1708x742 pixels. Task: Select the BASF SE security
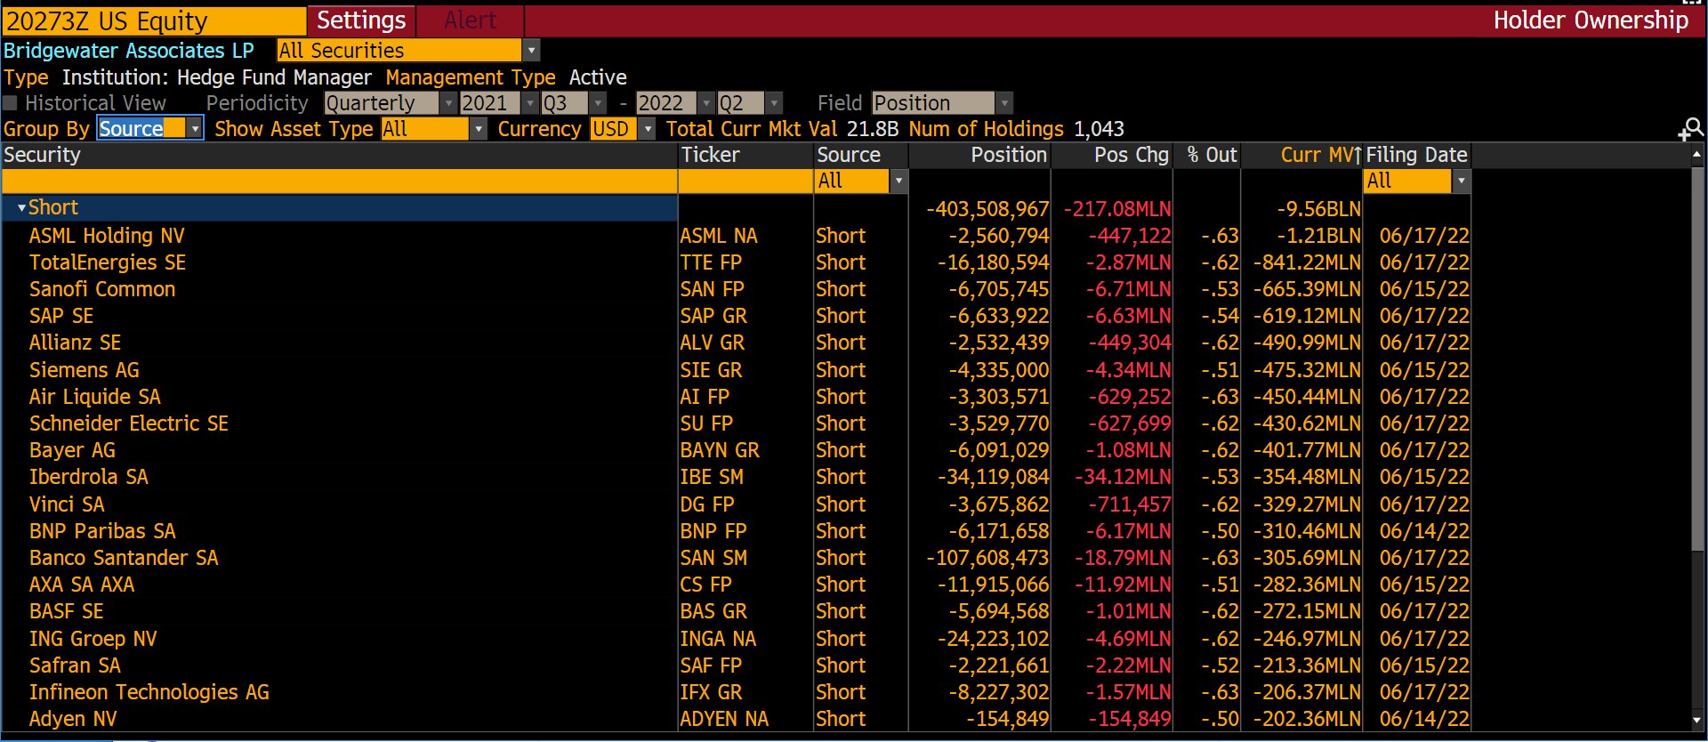point(67,611)
